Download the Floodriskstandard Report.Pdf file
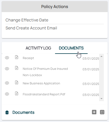The image size is (109, 122). [16, 93]
